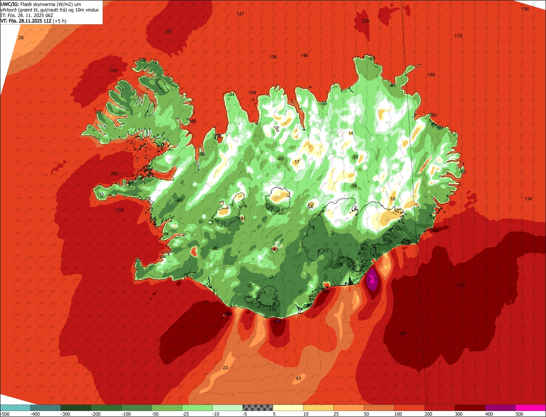Click the map value 136
546x417 pixels.
(273, 57)
